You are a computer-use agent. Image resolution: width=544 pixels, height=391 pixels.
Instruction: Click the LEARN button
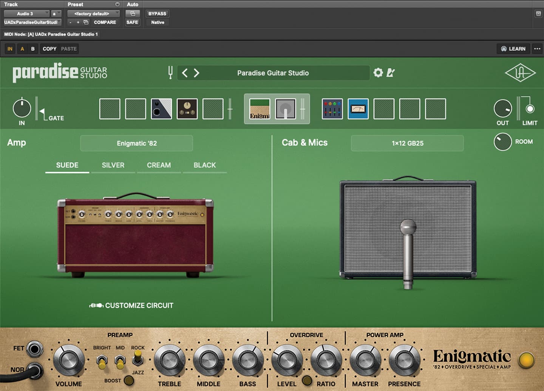click(x=513, y=49)
